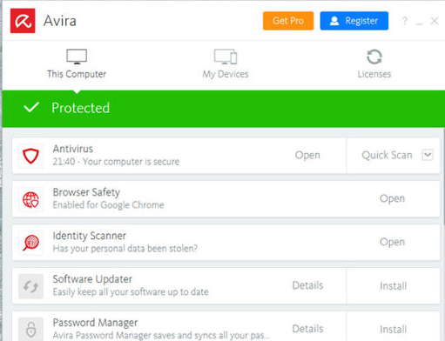This screenshot has width=445, height=341.
Task: Click the Licenses refresh icon
Action: pos(374,57)
